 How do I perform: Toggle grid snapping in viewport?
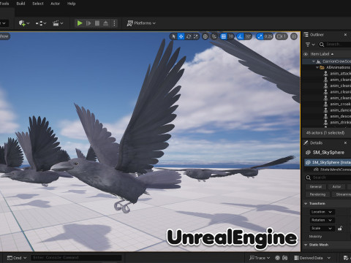coord(223,37)
